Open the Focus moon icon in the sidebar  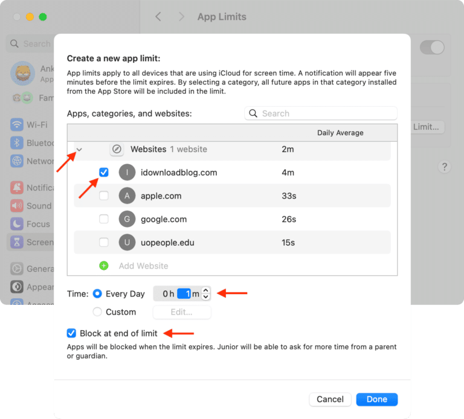[17, 224]
